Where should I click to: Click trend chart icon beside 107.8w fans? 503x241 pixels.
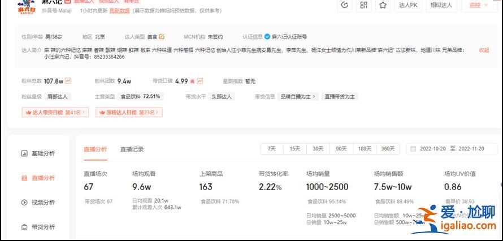[x=68, y=81]
